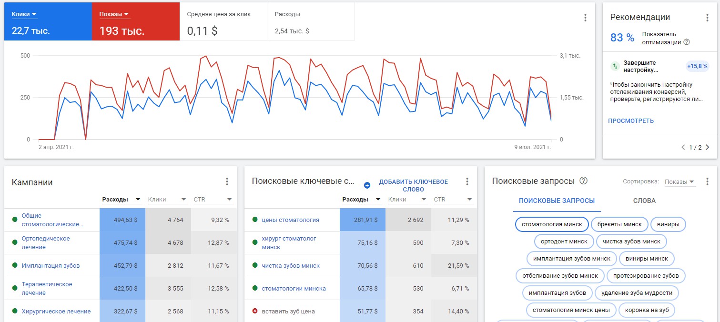
Task: Open the Рекомендации card three-dot menu
Action: pyautogui.click(x=707, y=18)
